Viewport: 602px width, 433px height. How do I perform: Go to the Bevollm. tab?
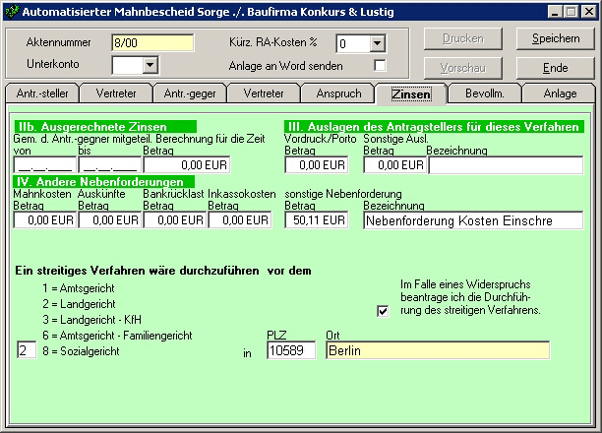pyautogui.click(x=485, y=93)
